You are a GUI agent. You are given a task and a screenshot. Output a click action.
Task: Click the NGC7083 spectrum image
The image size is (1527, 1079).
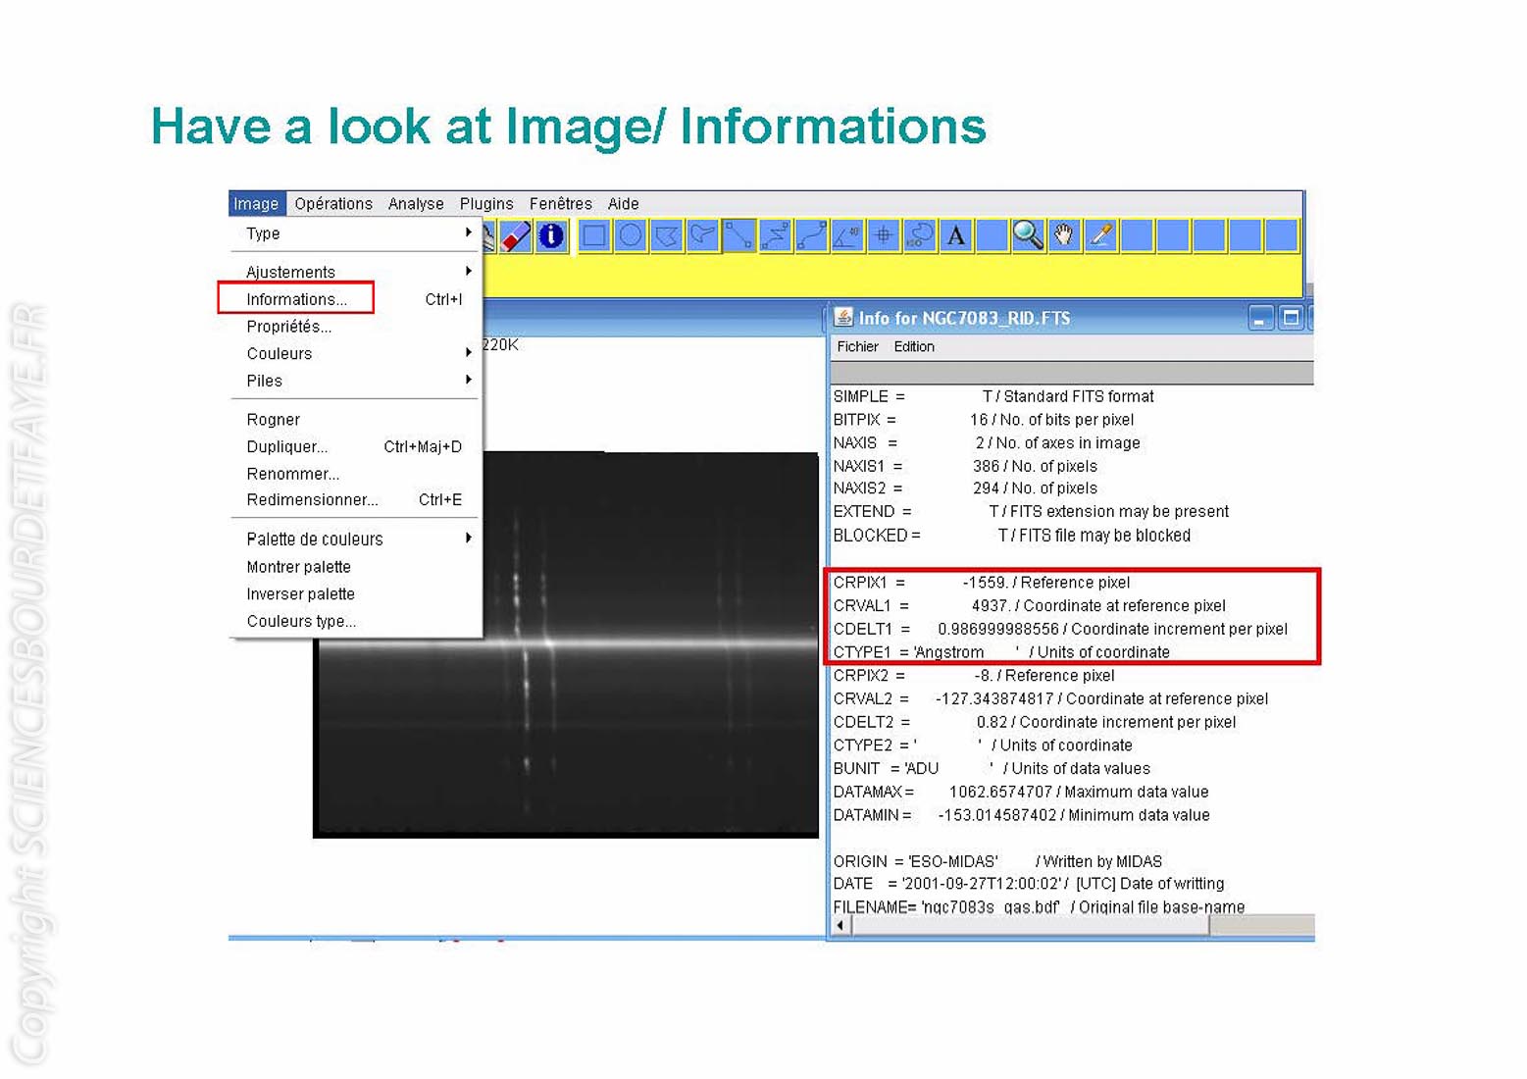coord(566,644)
